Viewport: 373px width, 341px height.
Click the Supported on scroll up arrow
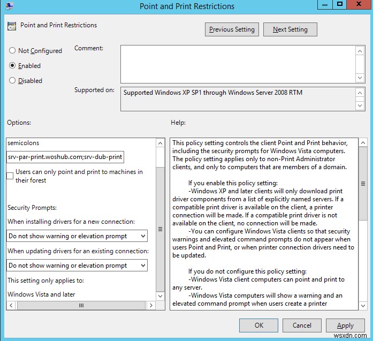[x=360, y=93]
